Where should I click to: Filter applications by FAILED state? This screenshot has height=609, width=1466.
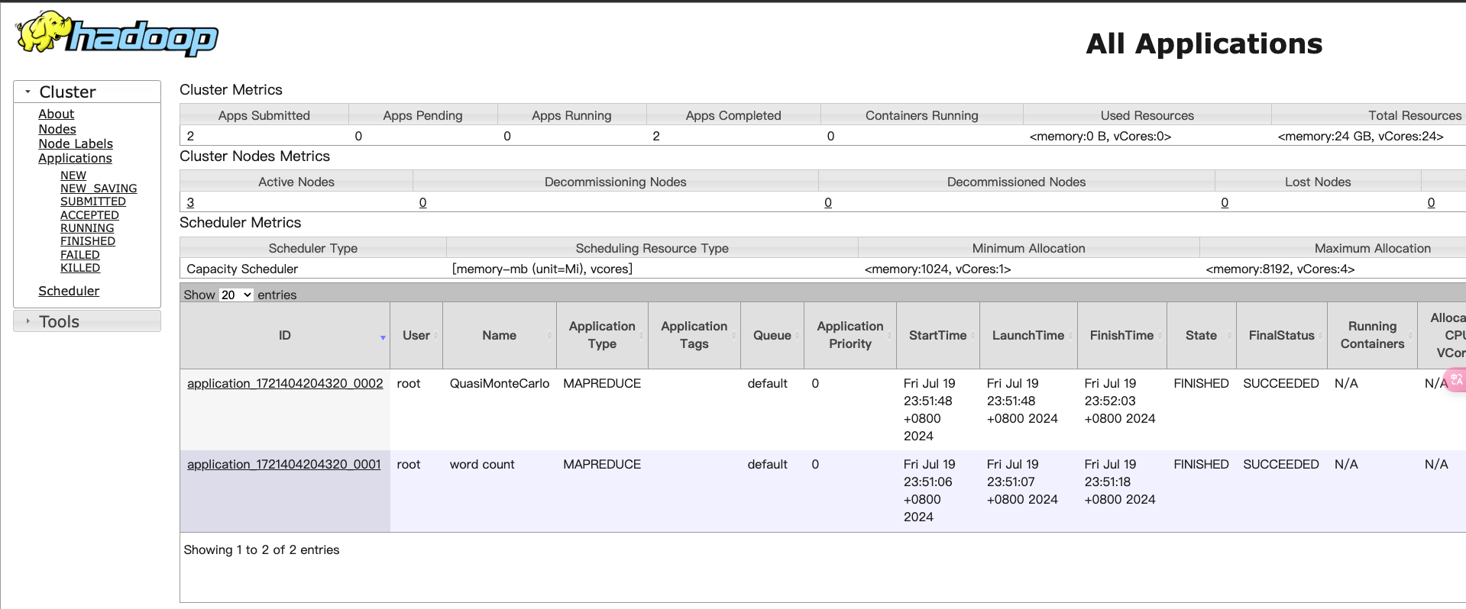(80, 255)
